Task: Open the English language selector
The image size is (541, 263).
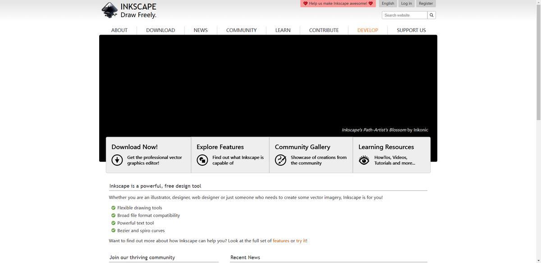Action: coord(388,4)
